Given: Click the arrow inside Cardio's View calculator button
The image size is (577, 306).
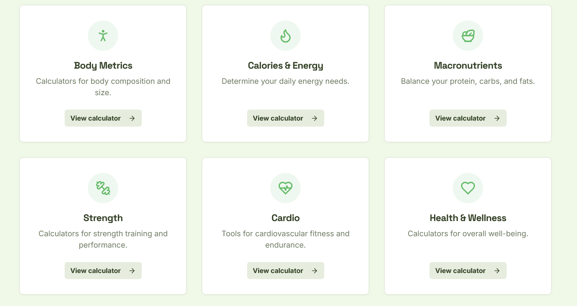Looking at the screenshot, I should (x=314, y=270).
